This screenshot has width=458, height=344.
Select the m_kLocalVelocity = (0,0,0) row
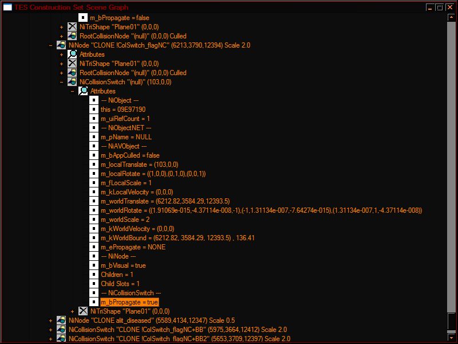pyautogui.click(x=137, y=192)
